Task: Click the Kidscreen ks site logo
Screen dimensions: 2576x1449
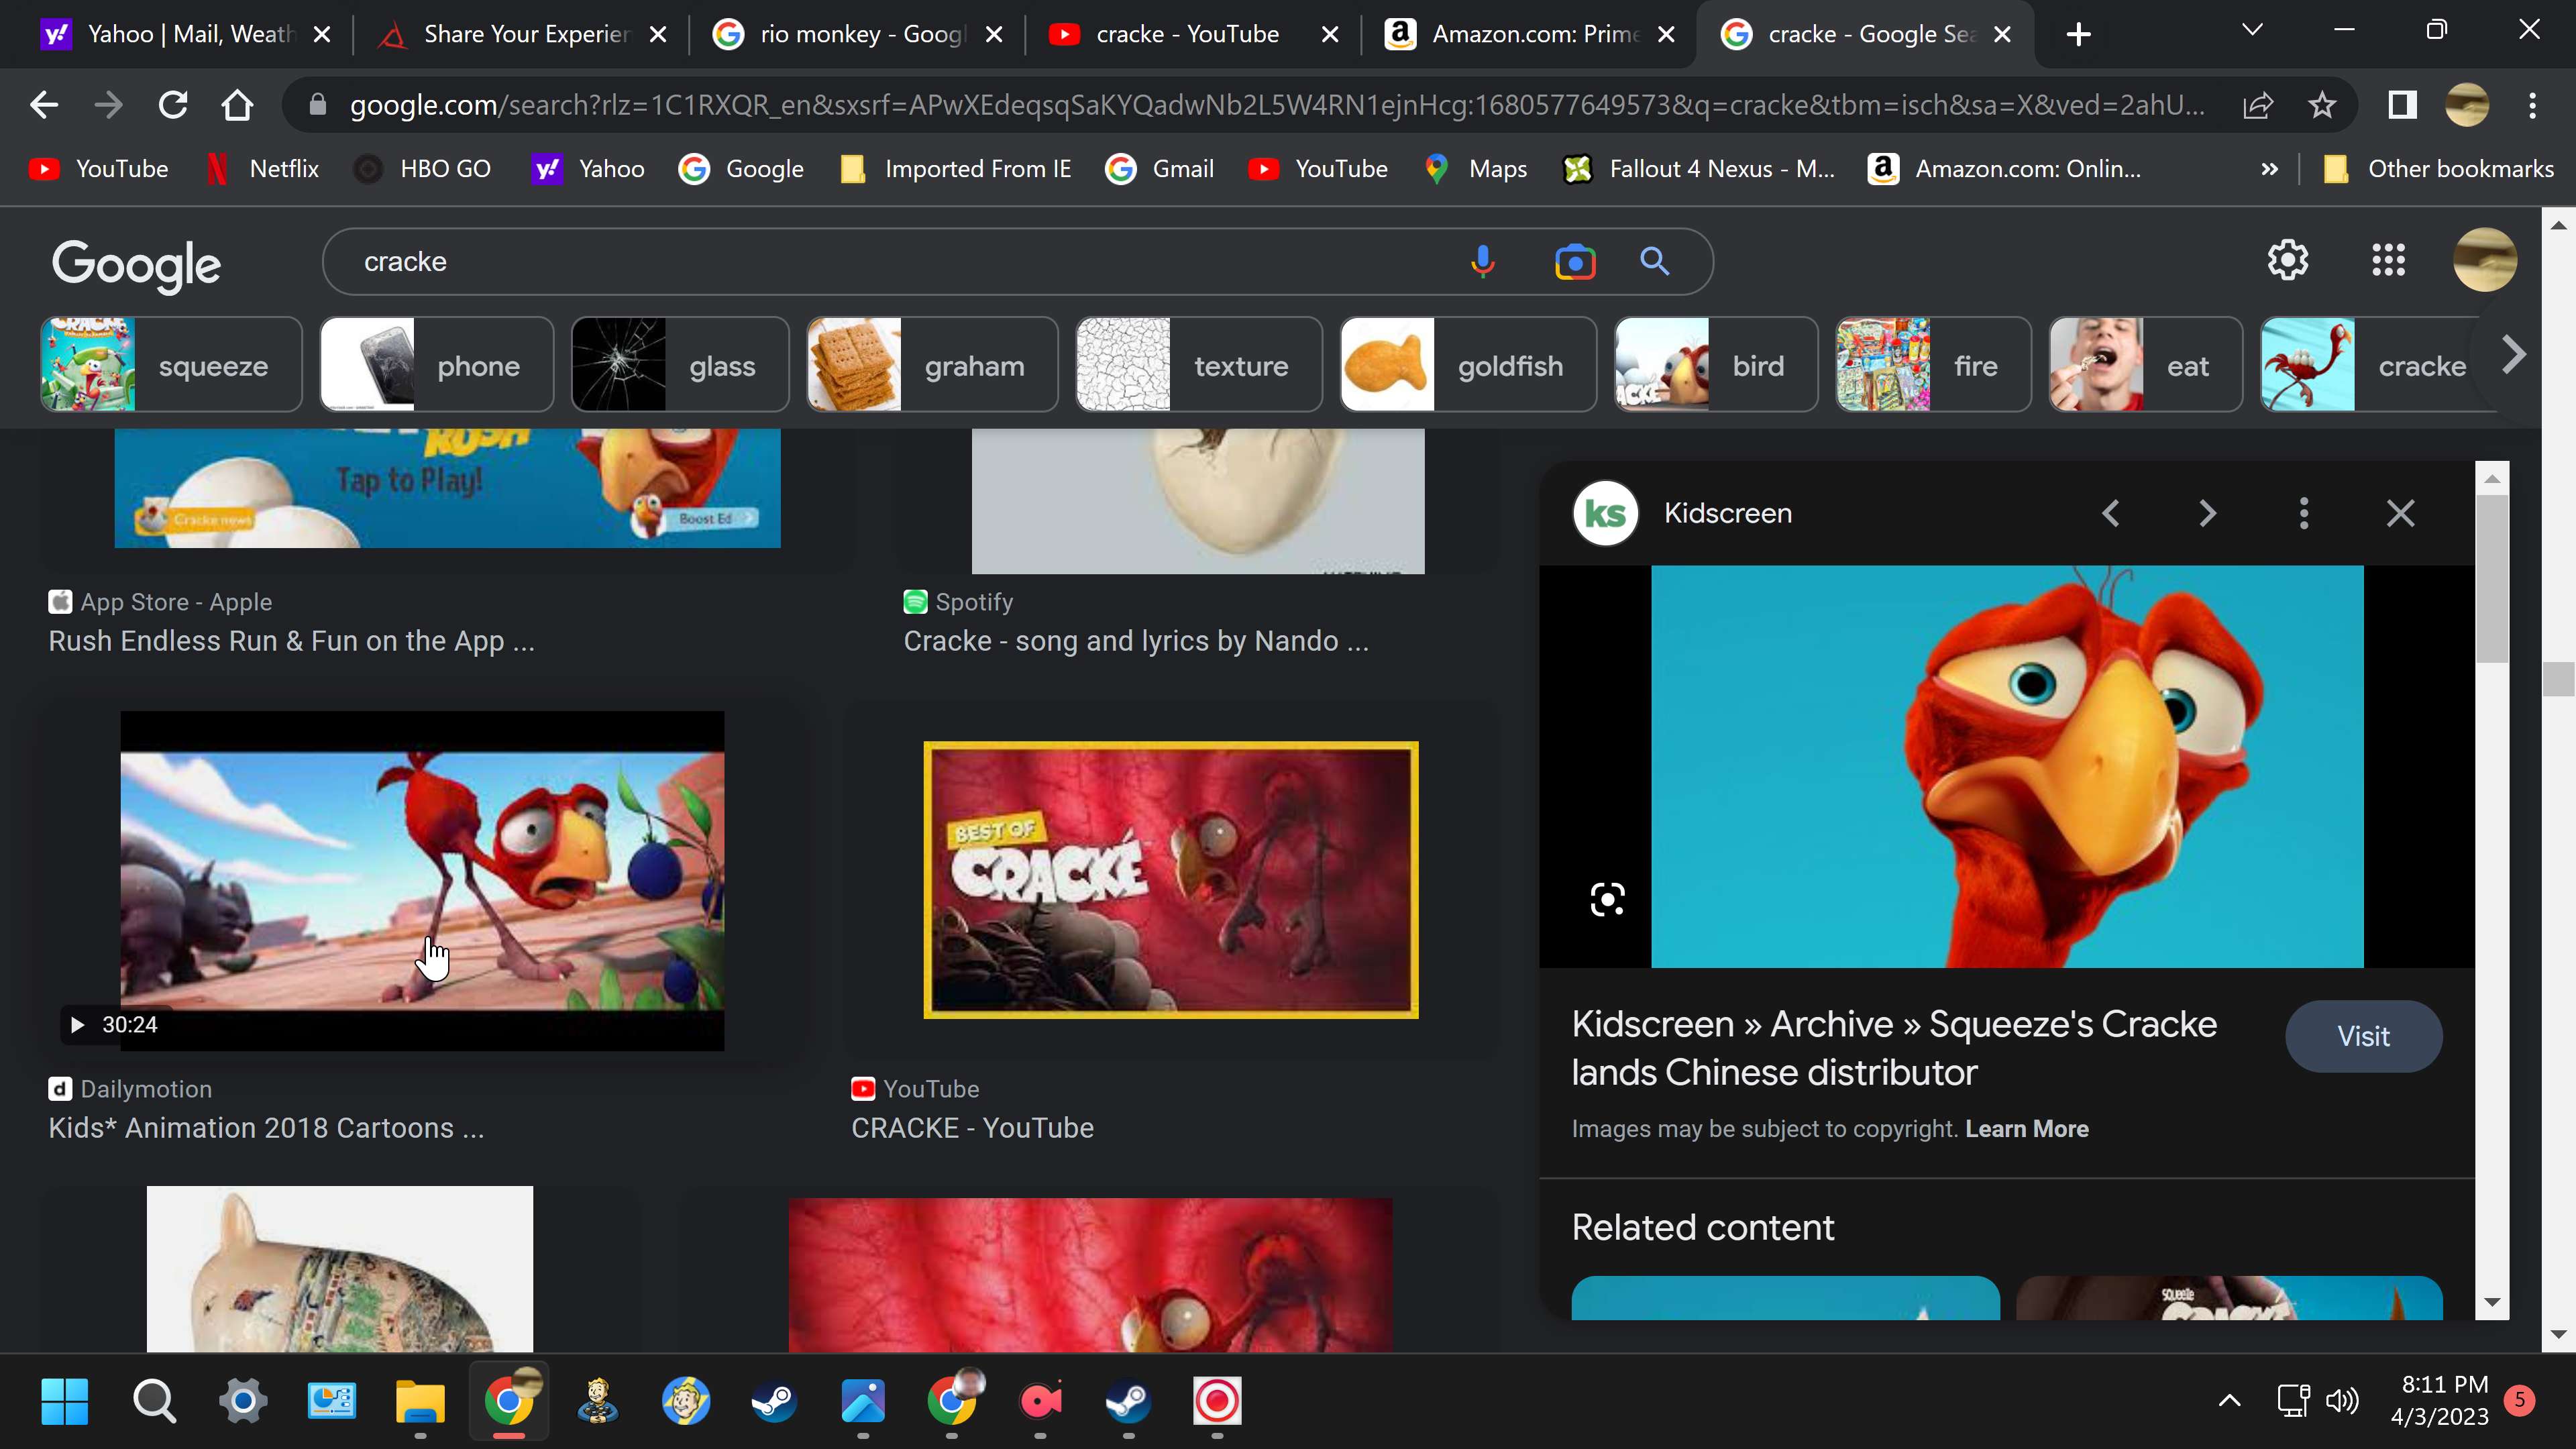Action: [x=1605, y=513]
